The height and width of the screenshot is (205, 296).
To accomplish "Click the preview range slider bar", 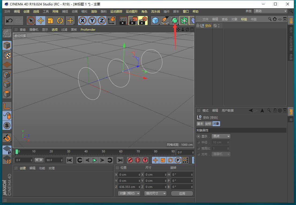I will [39, 160].
